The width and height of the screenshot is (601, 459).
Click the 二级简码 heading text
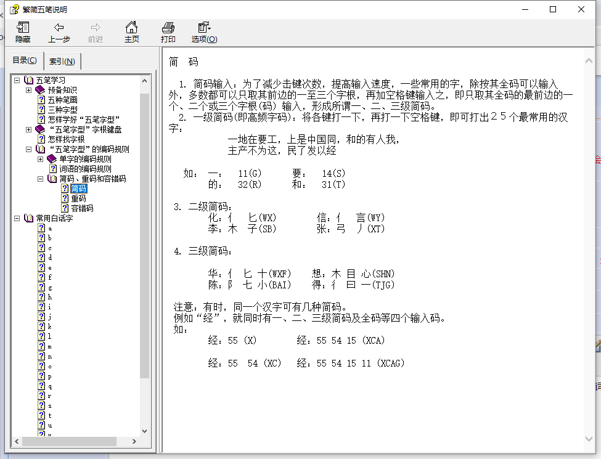click(x=210, y=207)
